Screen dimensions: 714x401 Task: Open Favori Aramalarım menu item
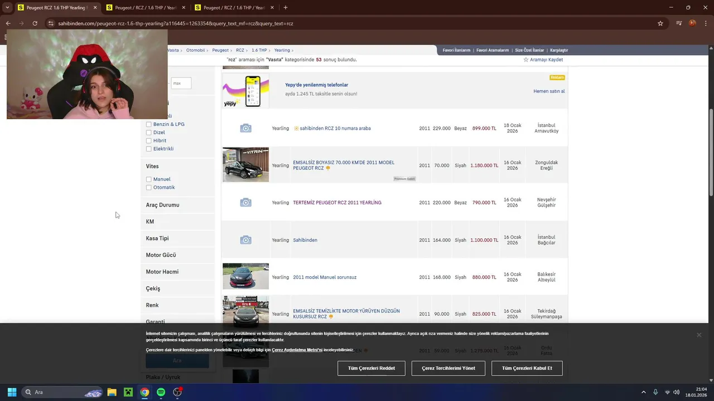493,50
